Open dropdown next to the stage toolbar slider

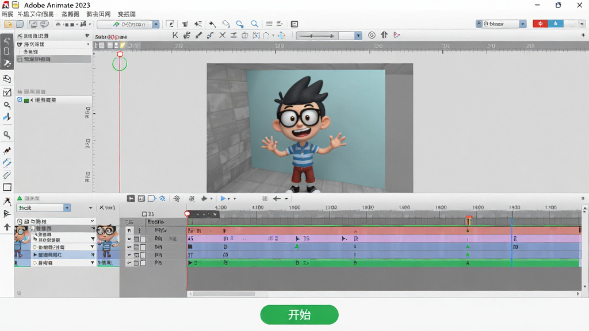358,35
